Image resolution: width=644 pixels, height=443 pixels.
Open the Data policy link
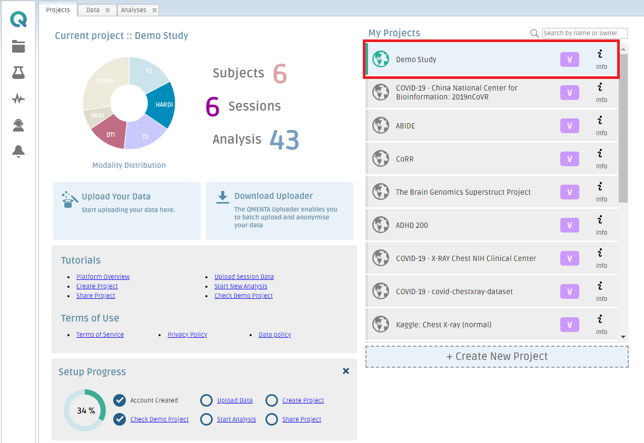[x=275, y=335]
